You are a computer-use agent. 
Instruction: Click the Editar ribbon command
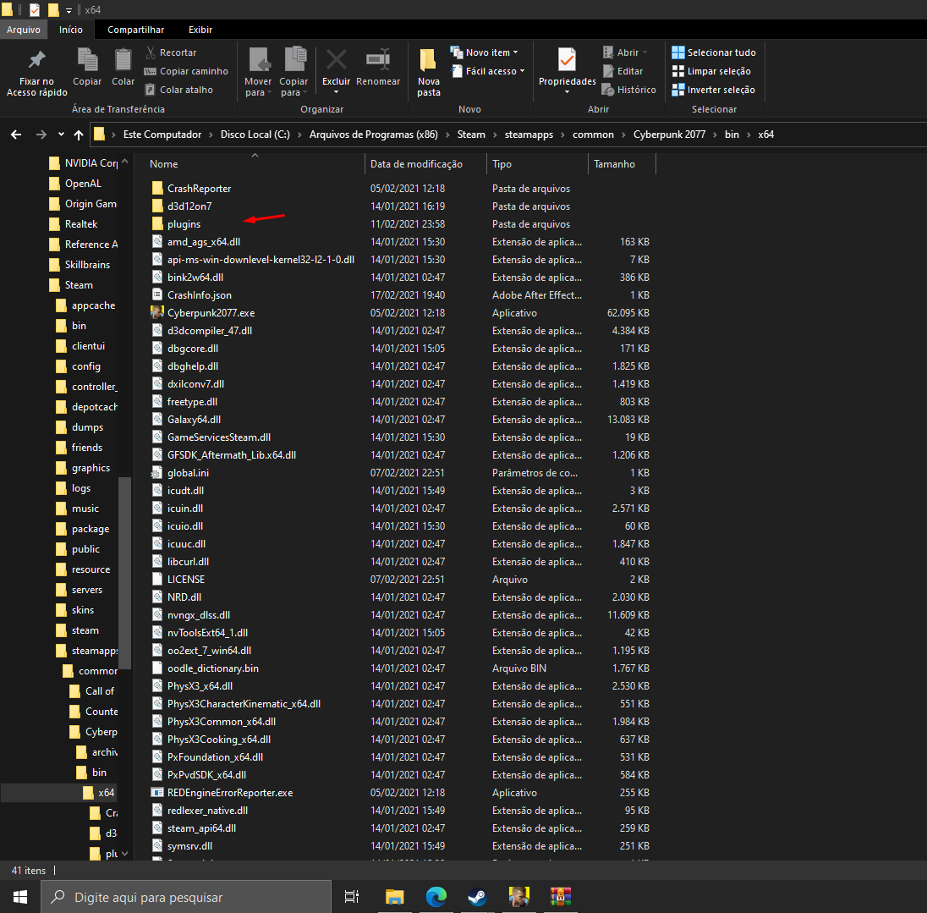pyautogui.click(x=623, y=71)
